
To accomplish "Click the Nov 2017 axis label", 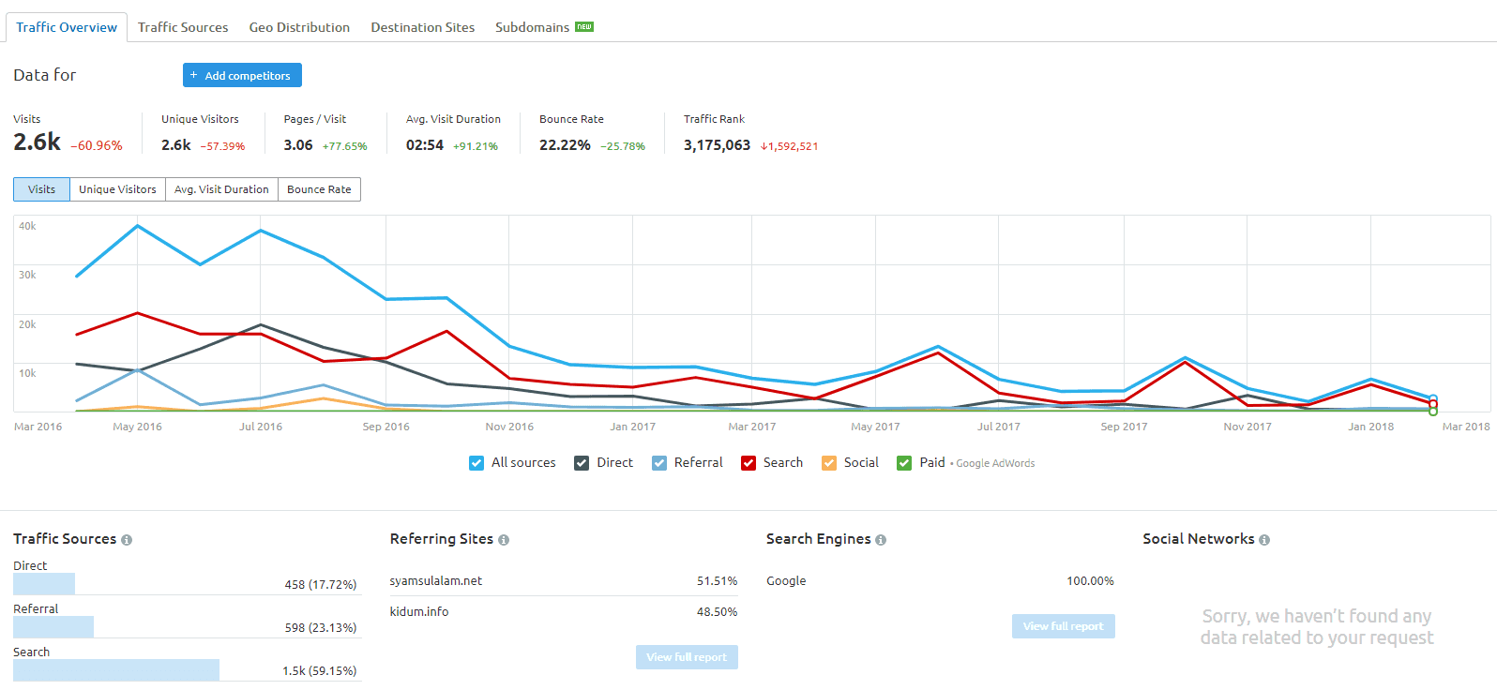I will point(1247,427).
